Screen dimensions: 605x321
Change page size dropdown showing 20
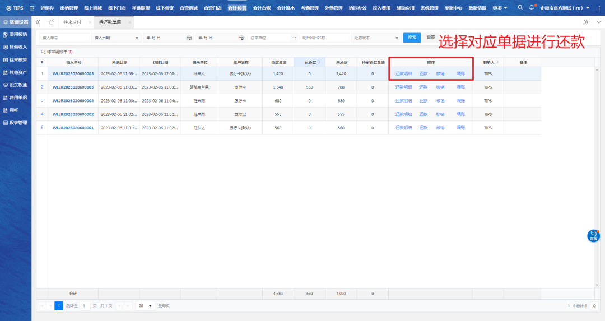(x=145, y=306)
